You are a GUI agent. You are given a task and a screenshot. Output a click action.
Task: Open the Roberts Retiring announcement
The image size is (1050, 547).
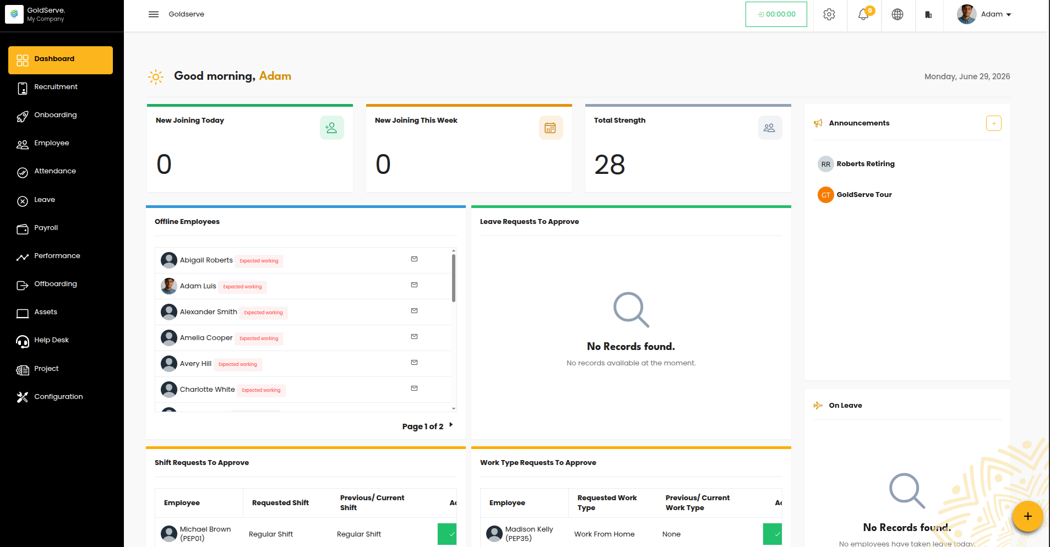click(866, 164)
